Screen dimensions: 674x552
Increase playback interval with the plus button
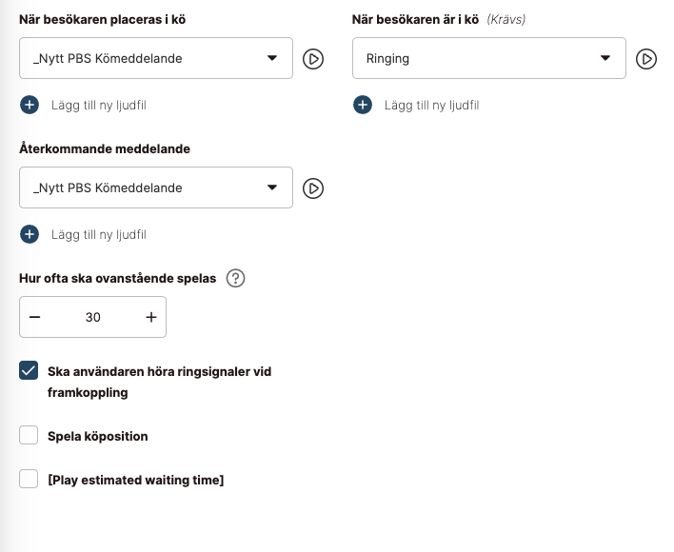(x=150, y=317)
